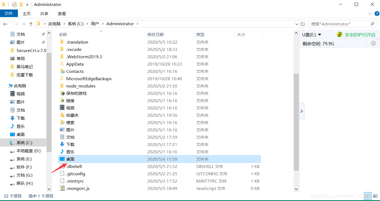
Task: Navigate to 系统 (C:) in breadcrumb
Action: 76,24
